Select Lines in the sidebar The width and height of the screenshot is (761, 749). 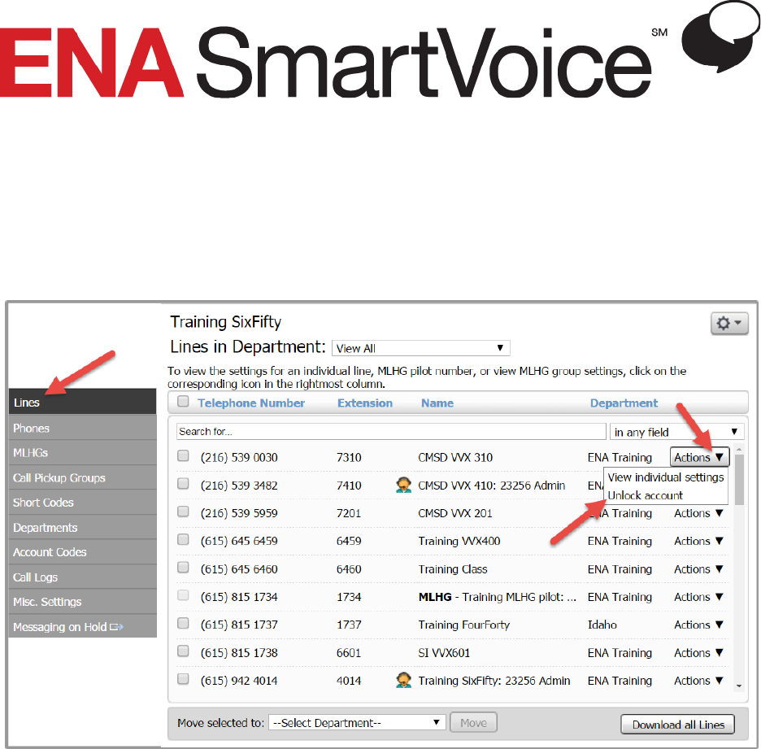click(82, 402)
